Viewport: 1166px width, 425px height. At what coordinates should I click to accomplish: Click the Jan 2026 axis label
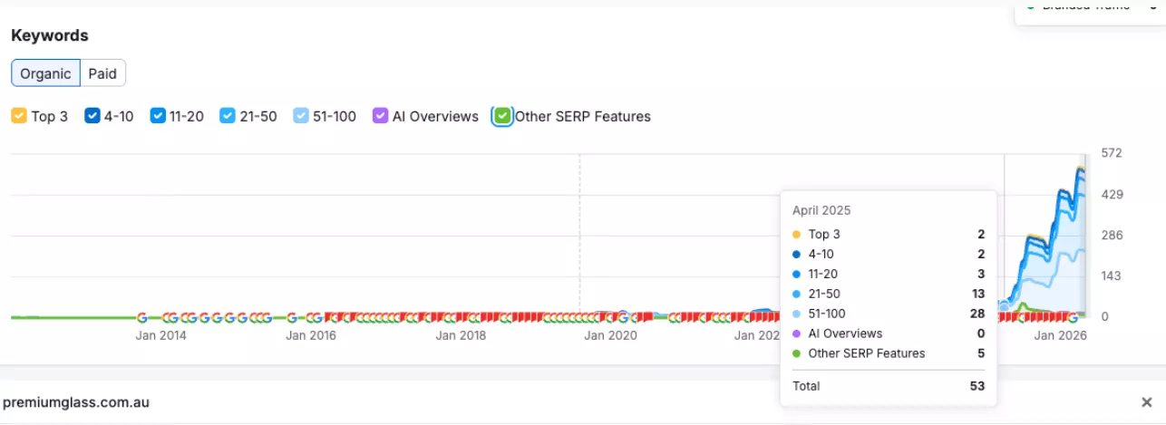pos(1060,336)
